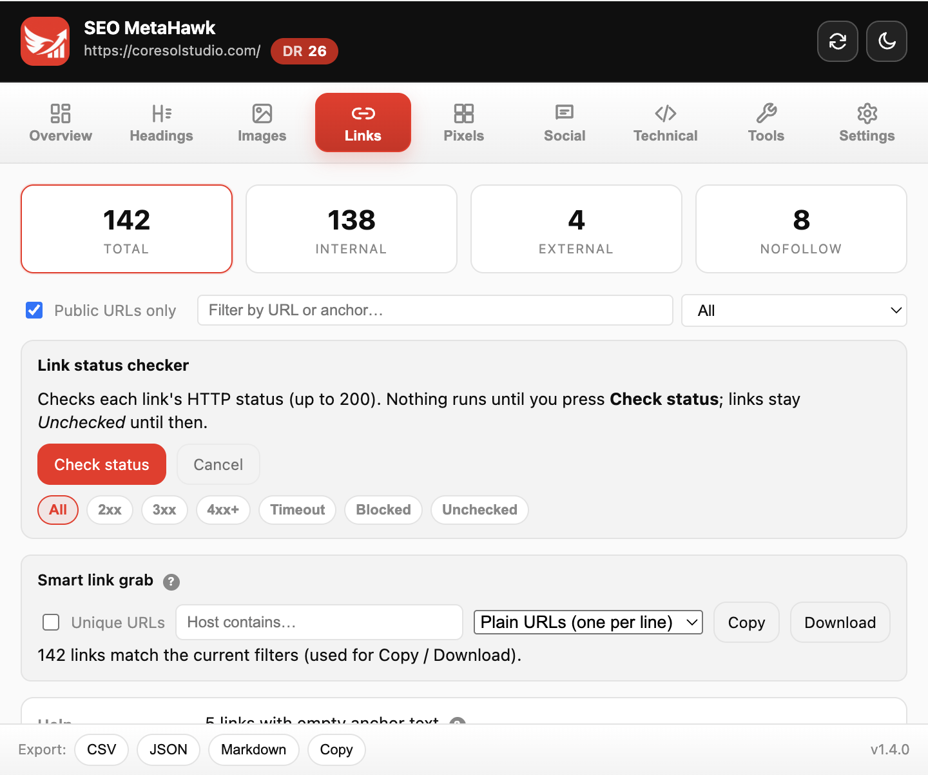Select the 8 Nofollow links card

[801, 229]
